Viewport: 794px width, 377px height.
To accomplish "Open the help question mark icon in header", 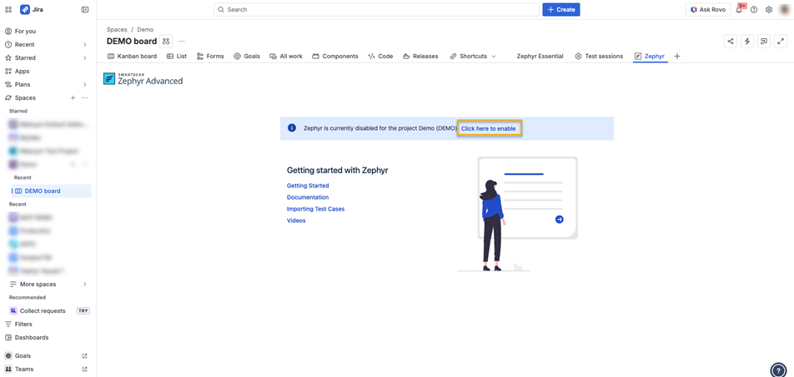I will tap(754, 10).
